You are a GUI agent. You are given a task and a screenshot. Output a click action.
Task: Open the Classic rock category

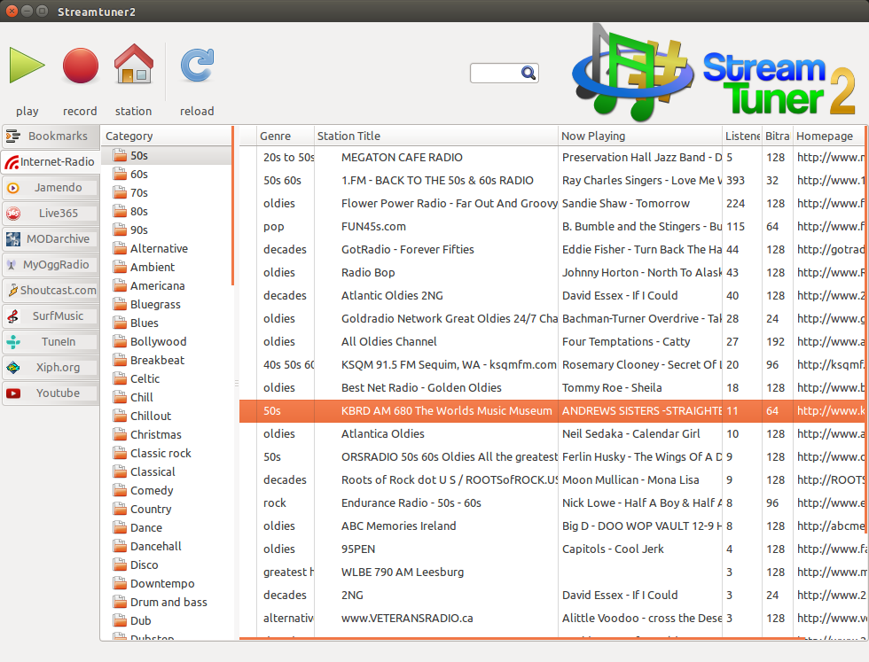160,454
